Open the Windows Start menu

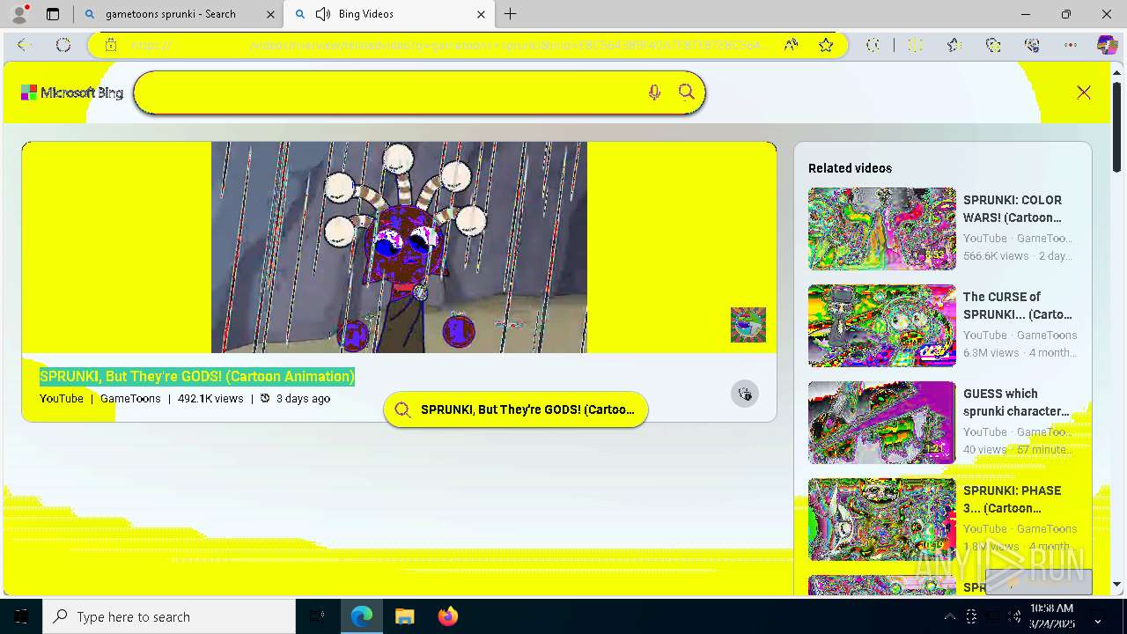tap(21, 616)
